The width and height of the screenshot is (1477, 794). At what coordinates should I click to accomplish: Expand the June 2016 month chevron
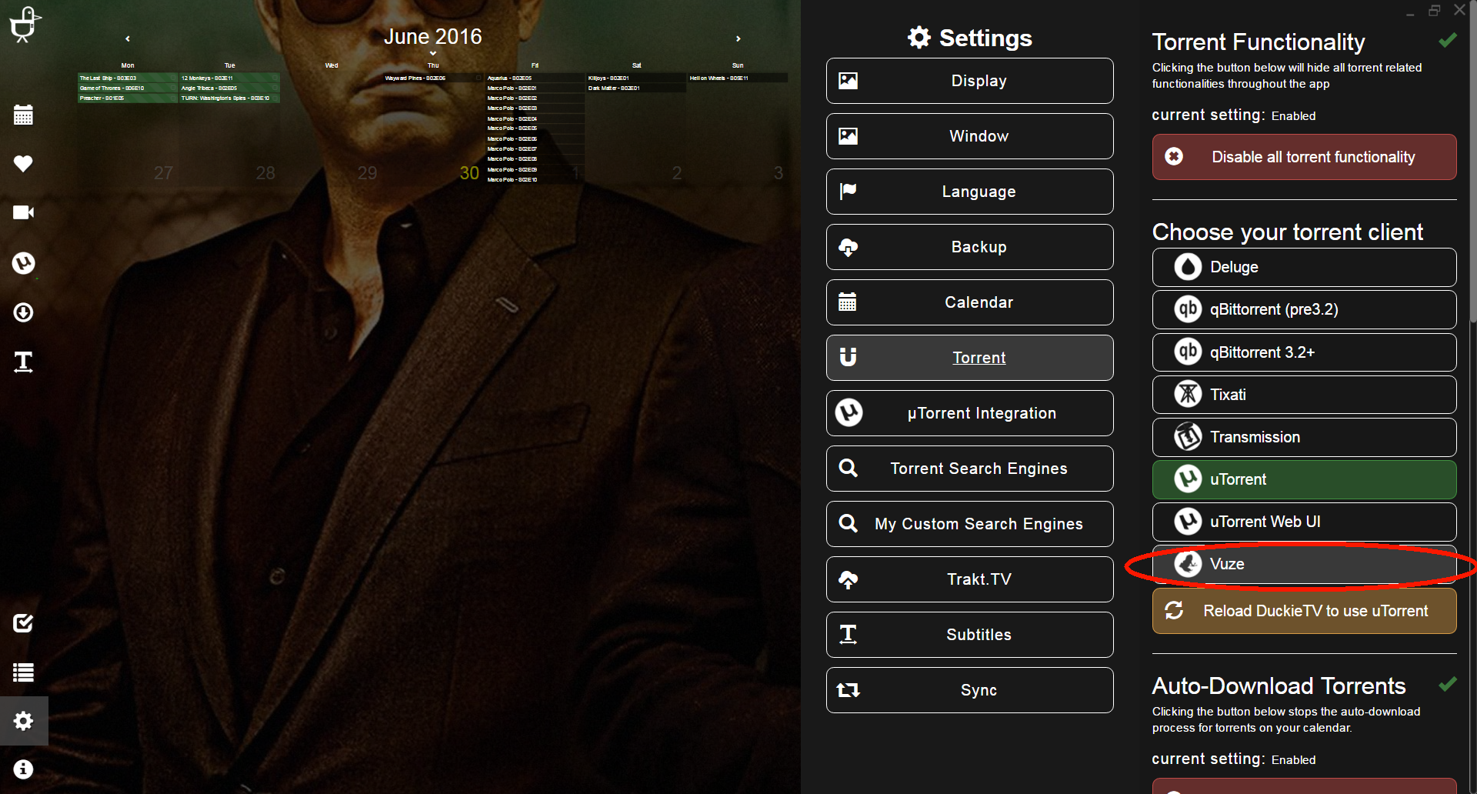433,53
